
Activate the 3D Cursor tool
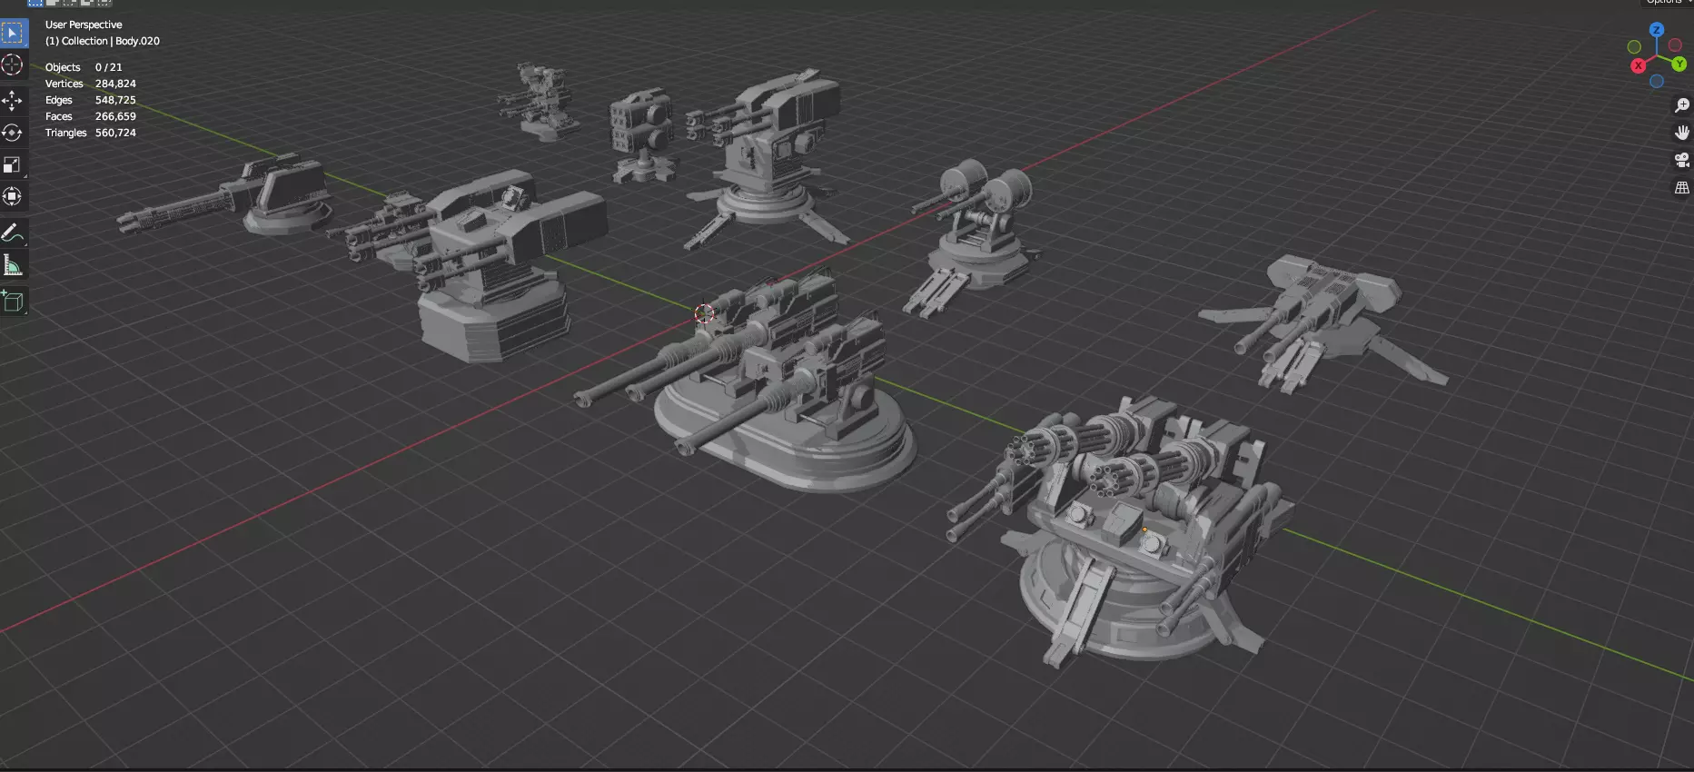pyautogui.click(x=13, y=64)
